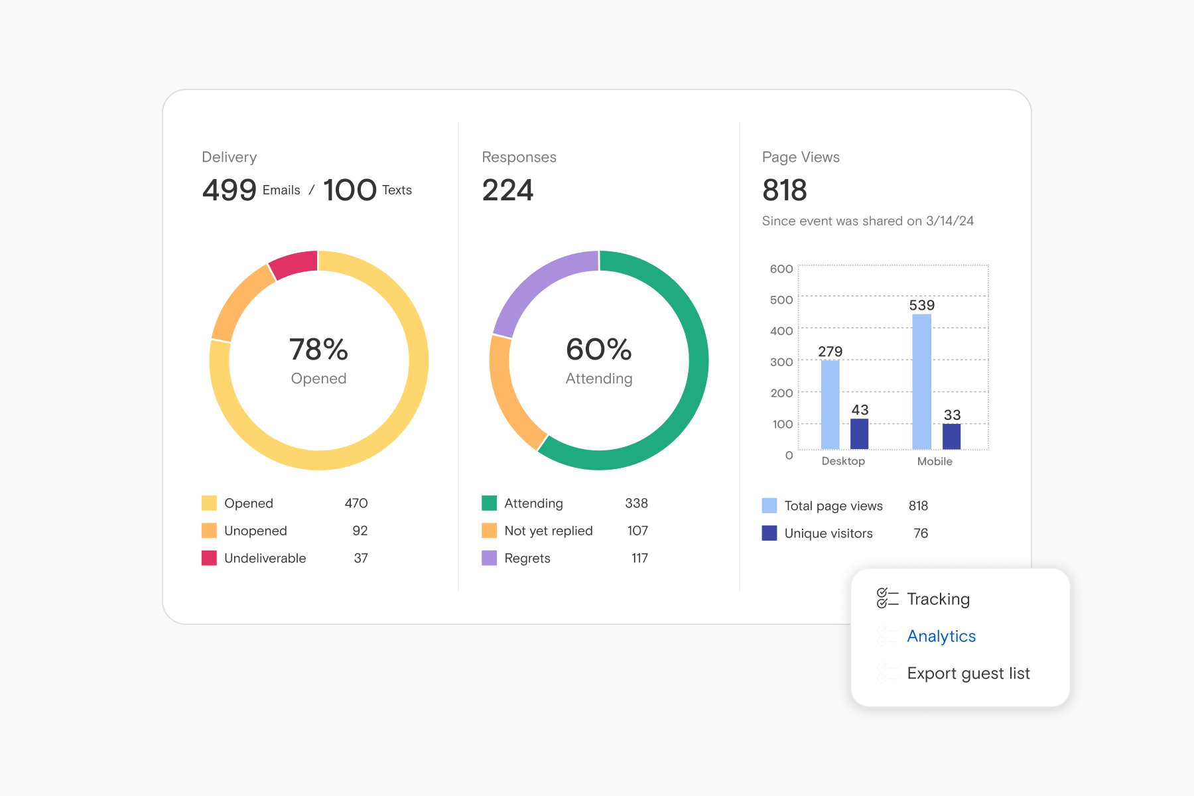Click the Opened value 470

[x=356, y=503]
